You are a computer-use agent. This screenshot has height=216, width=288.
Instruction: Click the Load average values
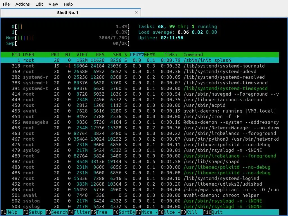197,32
